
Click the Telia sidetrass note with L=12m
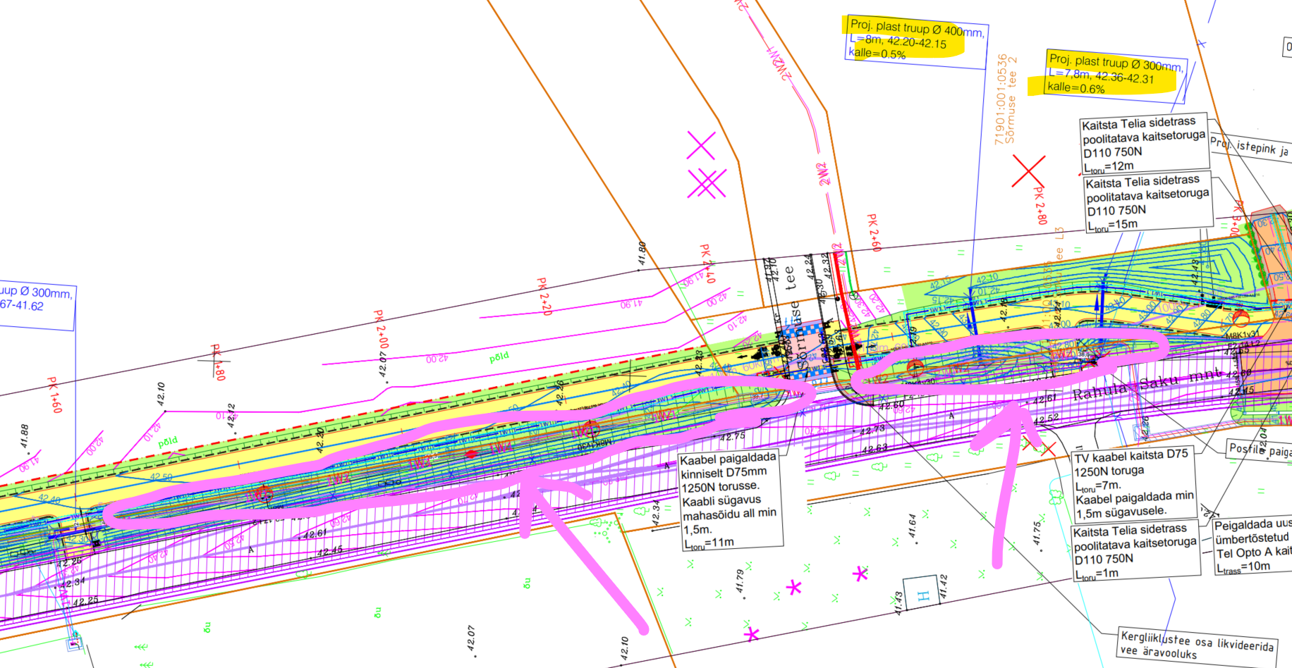(1143, 144)
